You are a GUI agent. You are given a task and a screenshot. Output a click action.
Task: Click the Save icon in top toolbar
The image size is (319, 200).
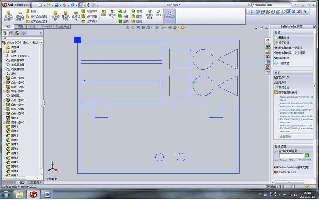[x=57, y=5]
